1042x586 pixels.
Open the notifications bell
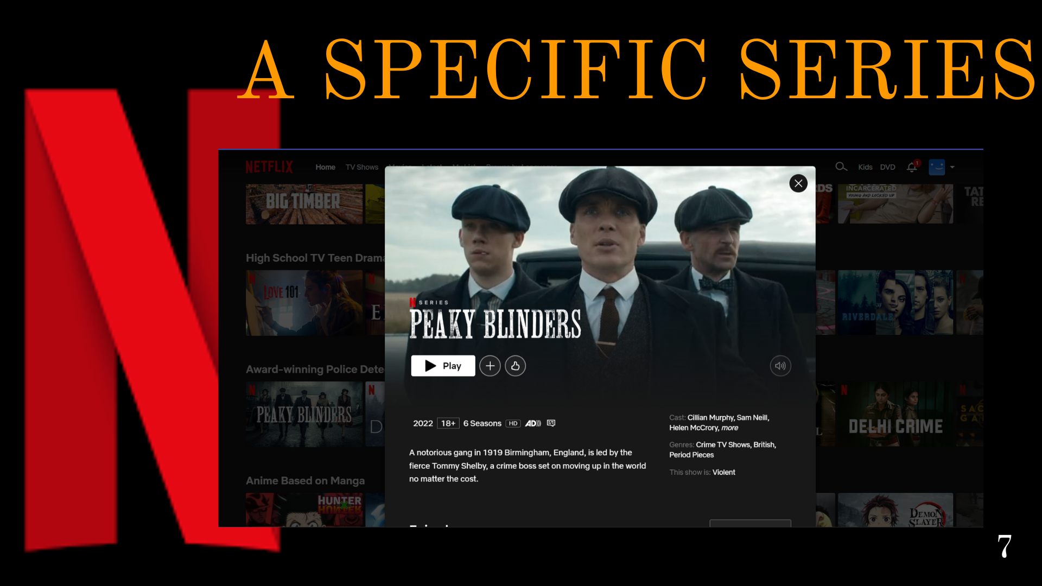tap(912, 167)
